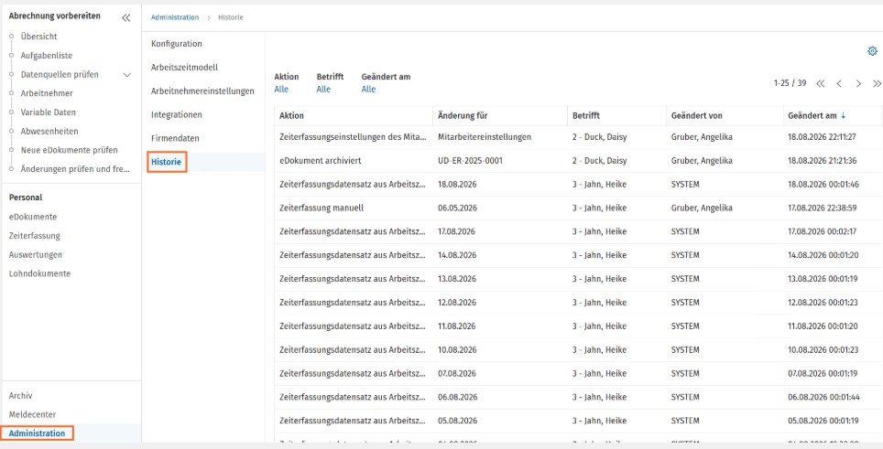Screen dimensions: 883x449
Task: Expand Datenquellen prüfen submenu
Action: click(127, 75)
